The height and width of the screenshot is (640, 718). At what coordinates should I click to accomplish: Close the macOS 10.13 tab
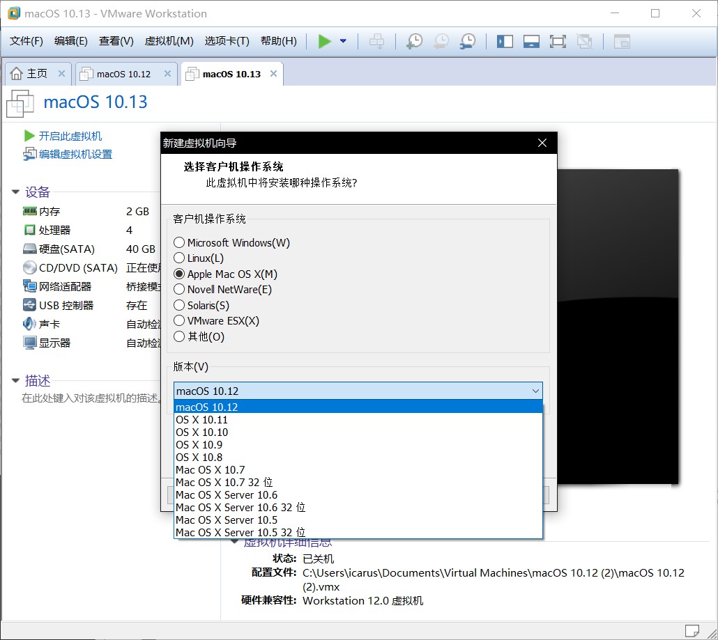click(x=273, y=73)
